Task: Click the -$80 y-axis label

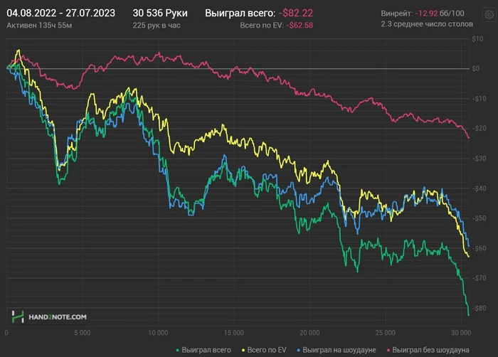Action: pos(479,308)
